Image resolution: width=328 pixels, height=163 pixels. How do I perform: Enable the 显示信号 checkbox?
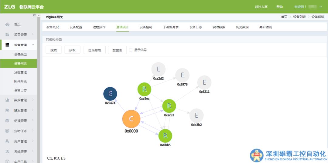[x=131, y=50]
